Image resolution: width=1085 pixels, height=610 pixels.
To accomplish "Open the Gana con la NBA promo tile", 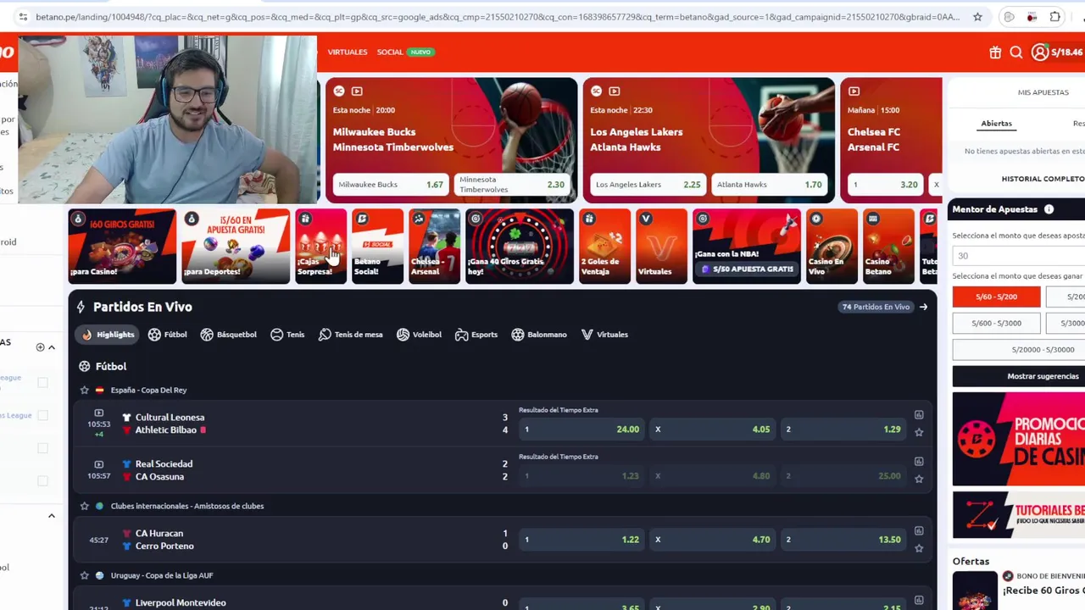I will point(746,247).
